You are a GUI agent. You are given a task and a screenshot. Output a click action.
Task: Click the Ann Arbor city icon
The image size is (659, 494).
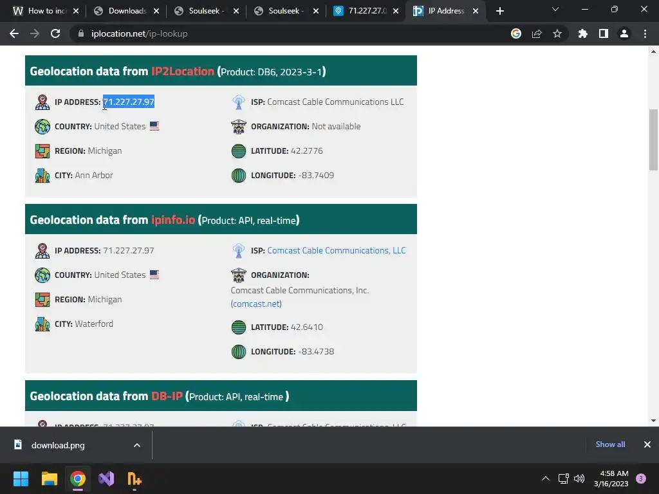[x=42, y=175]
